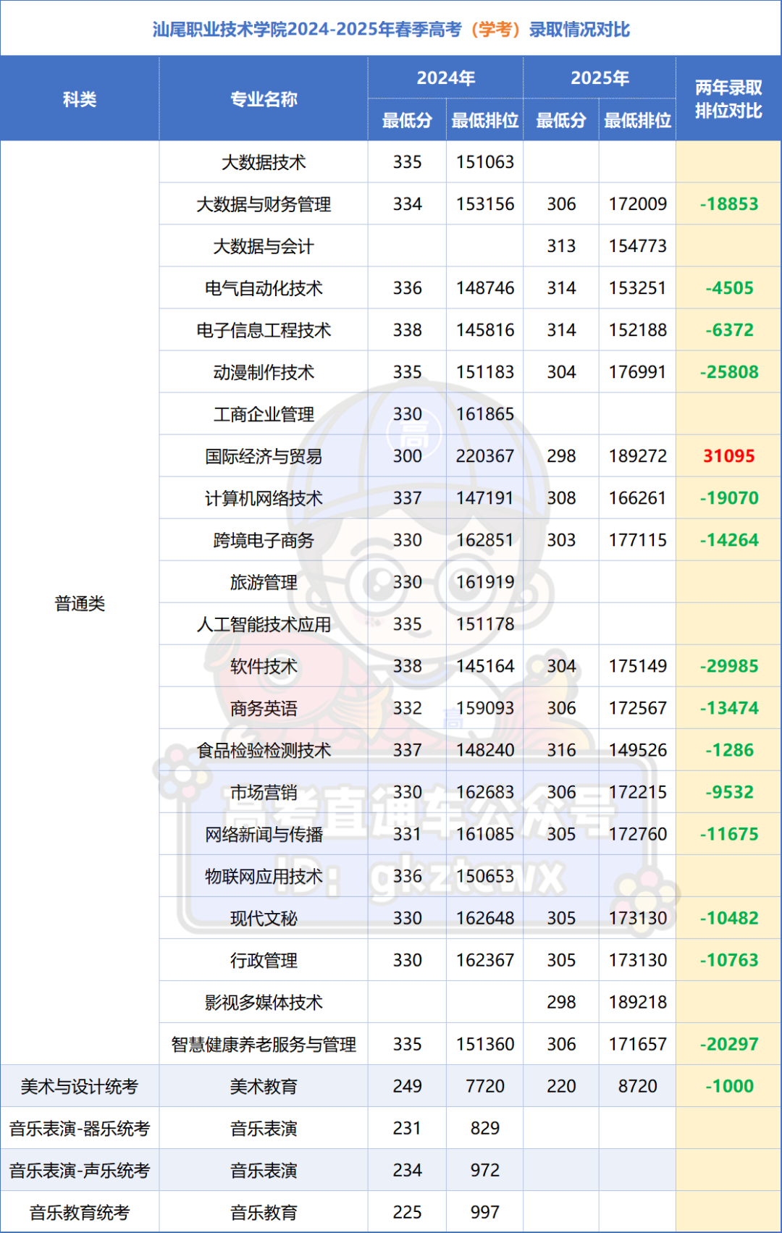The width and height of the screenshot is (782, 1233).
Task: Click rank 161865 for 工商企业管理
Action: tap(485, 414)
